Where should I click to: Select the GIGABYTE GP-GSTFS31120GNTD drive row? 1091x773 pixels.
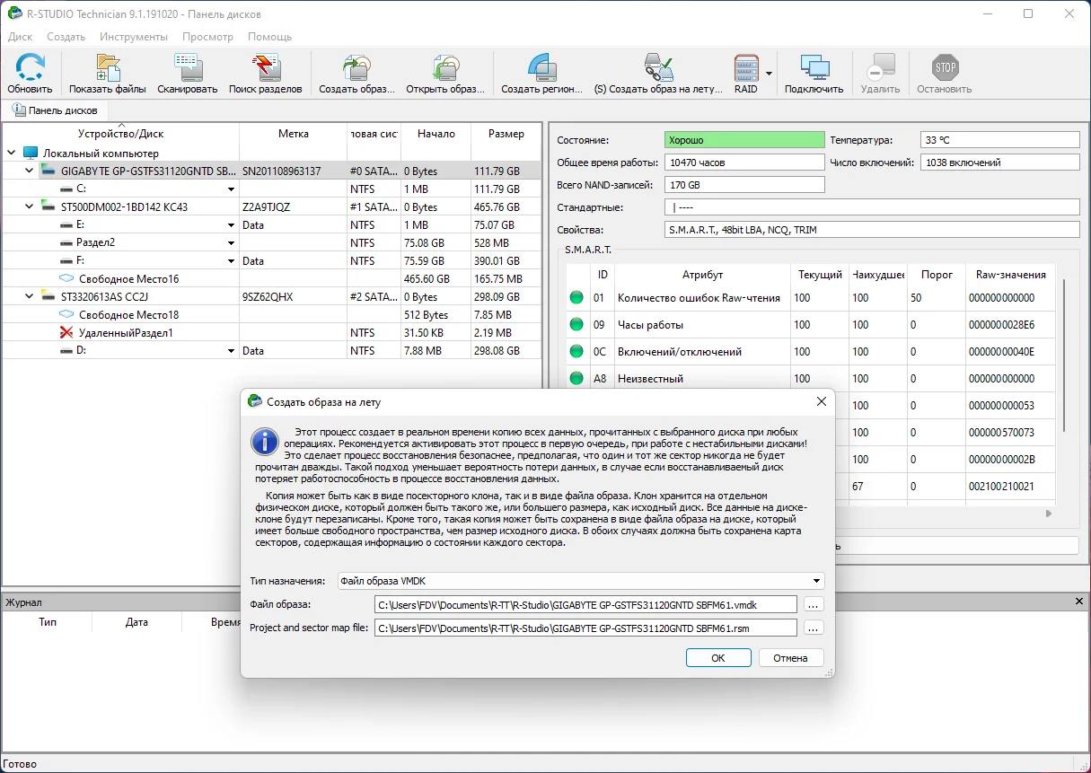(x=271, y=171)
